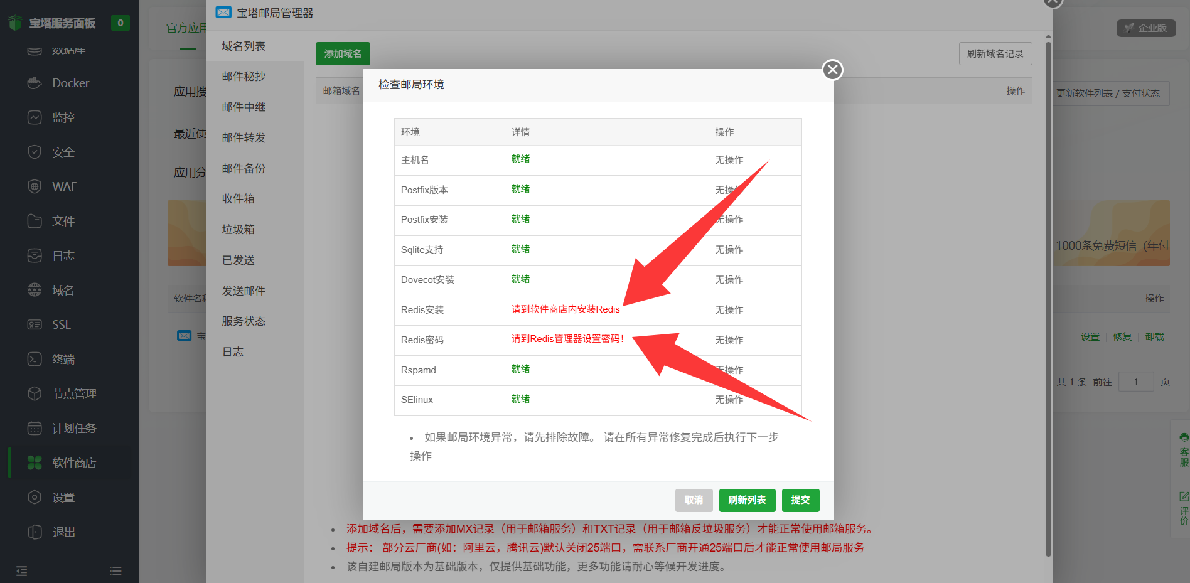Select 邮件中继 in mail manager menu

(x=244, y=107)
